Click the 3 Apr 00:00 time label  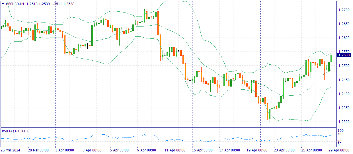tap(92, 150)
